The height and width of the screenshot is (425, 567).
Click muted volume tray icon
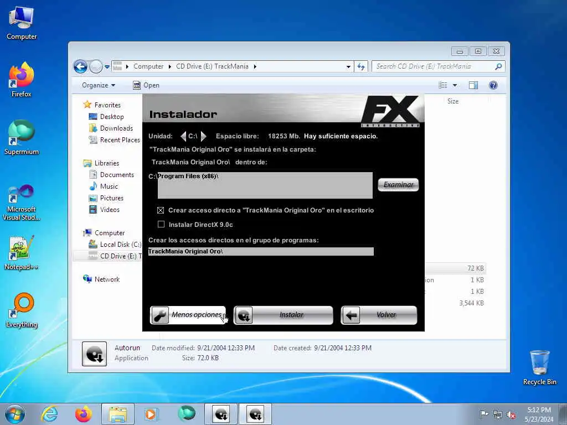point(511,415)
